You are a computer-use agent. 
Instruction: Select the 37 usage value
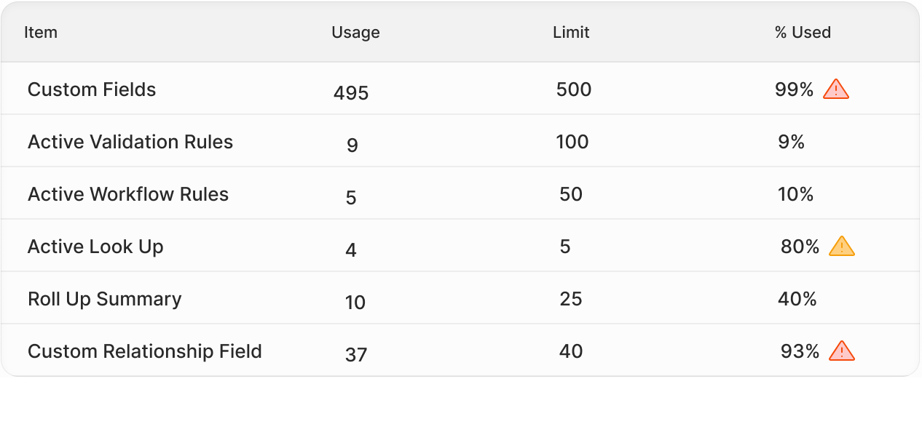click(x=356, y=355)
